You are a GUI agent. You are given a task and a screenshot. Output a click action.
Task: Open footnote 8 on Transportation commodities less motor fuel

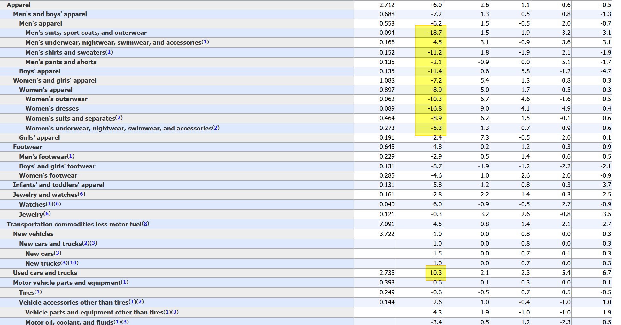(145, 224)
